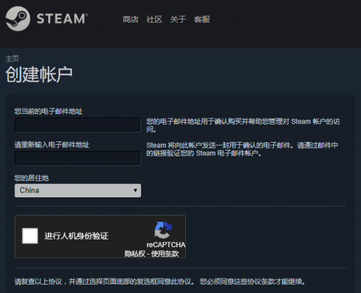Open the 客服 support link
Image resolution: width=361 pixels, height=293 pixels.
pyautogui.click(x=202, y=19)
